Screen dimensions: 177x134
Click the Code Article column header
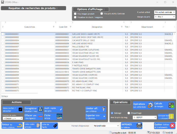click(x=30, y=27)
